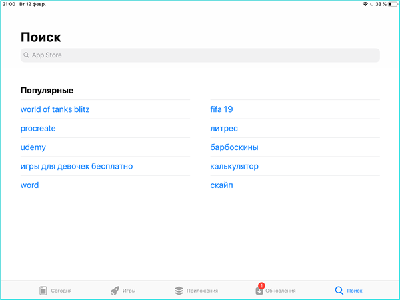Tap the battery indicator icon
Screen dimensions: 400x300
click(x=393, y=4)
